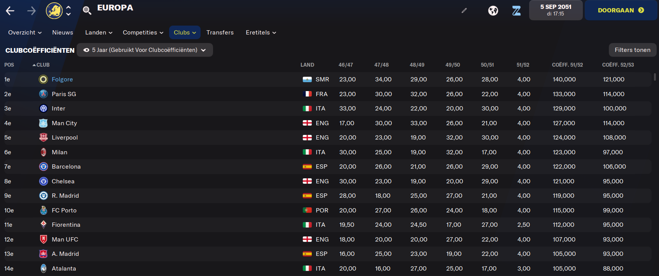Sort by the 46/47 season column
659x276 pixels.
[x=346, y=65]
